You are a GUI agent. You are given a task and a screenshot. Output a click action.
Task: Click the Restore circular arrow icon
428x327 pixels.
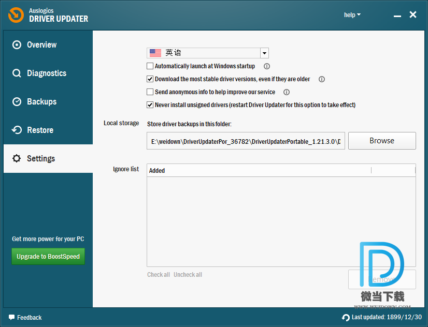[17, 130]
